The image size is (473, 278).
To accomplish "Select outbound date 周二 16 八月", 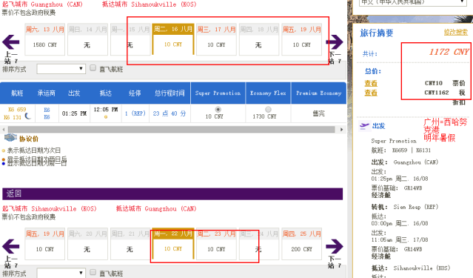I will (x=173, y=39).
